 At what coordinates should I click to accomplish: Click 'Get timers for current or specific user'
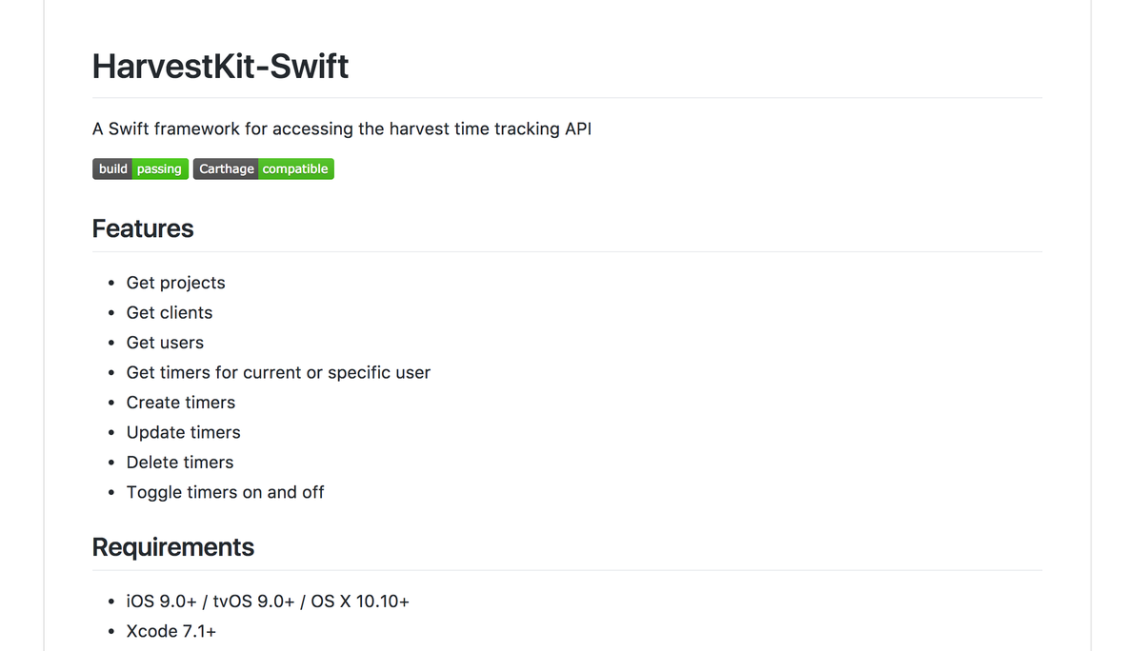pos(278,372)
